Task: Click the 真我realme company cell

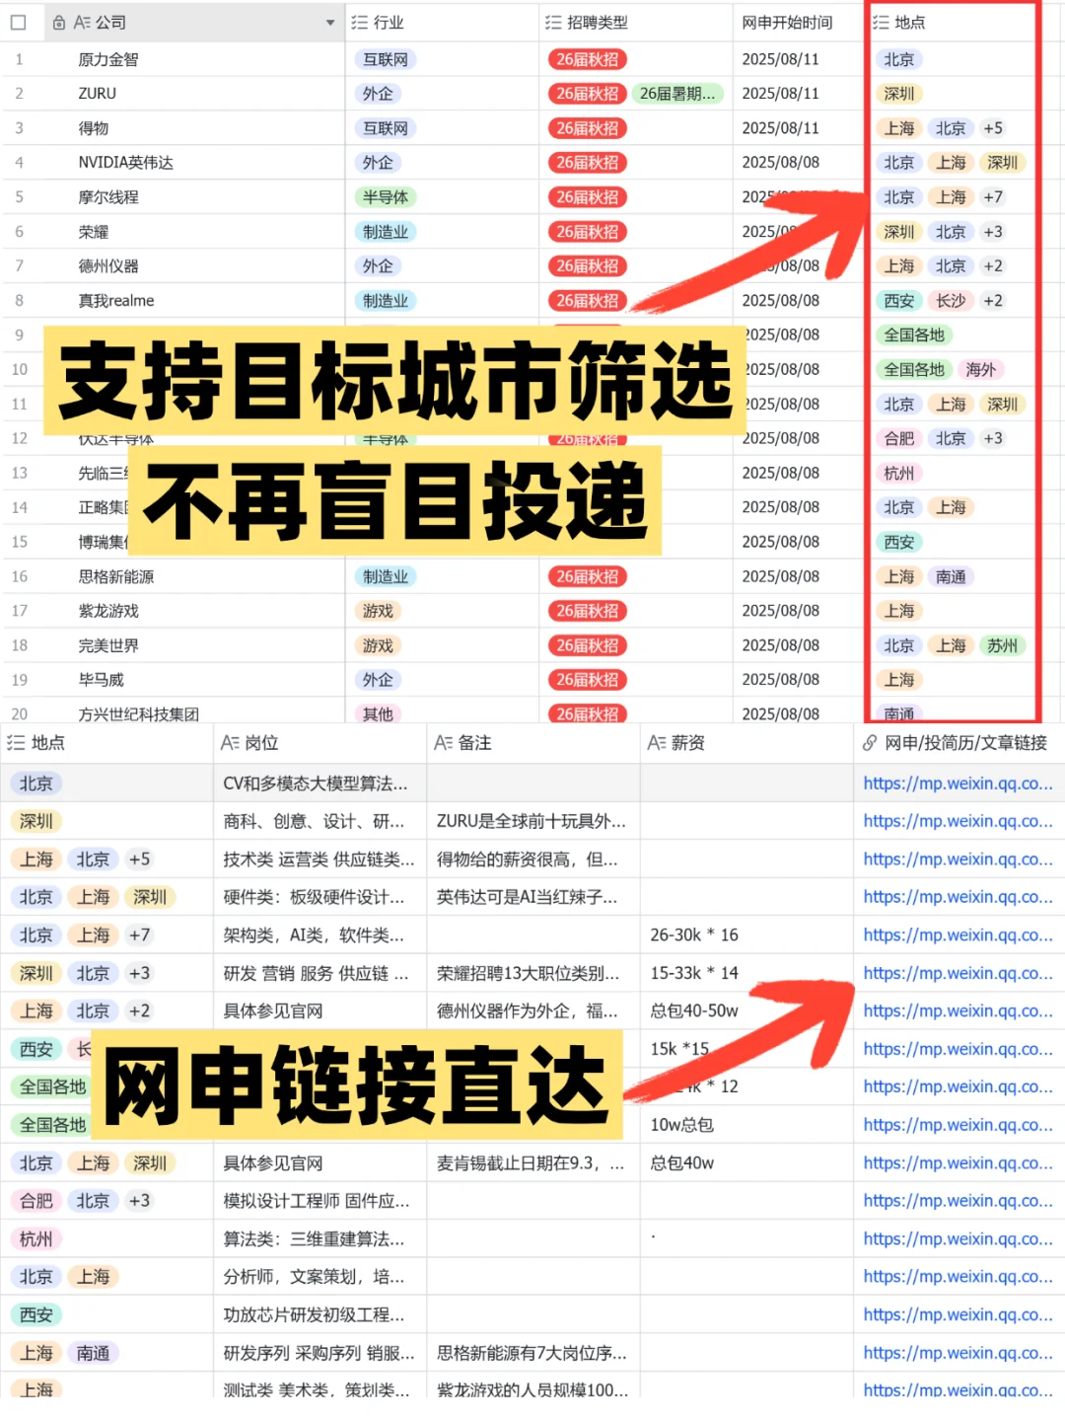Action: [116, 301]
